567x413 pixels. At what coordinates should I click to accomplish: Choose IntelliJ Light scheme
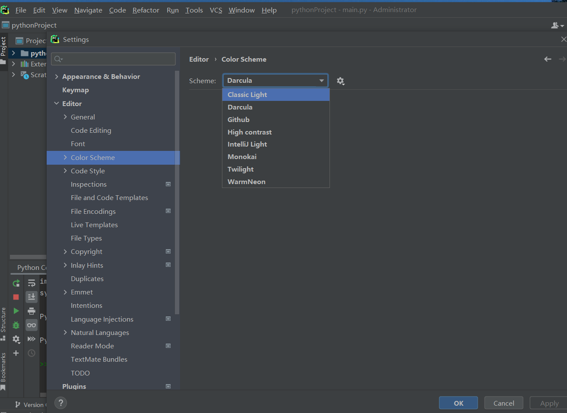coord(276,144)
